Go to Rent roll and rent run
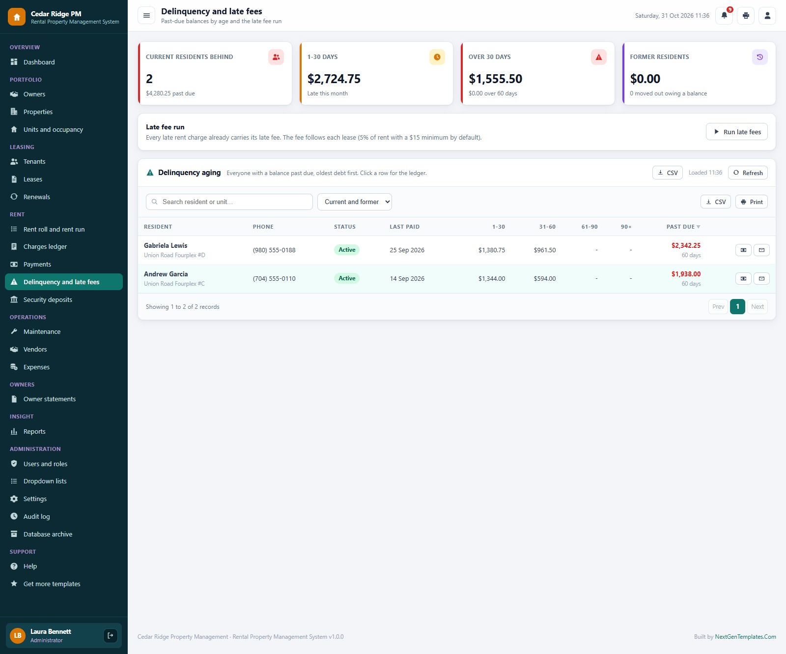This screenshot has width=786, height=654. 64,229
